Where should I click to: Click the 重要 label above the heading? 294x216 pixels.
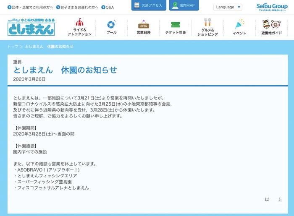pyautogui.click(x=17, y=62)
